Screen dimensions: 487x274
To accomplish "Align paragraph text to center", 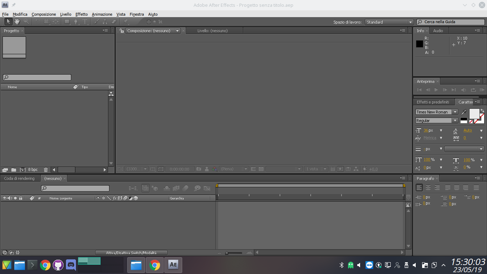I will [428, 187].
